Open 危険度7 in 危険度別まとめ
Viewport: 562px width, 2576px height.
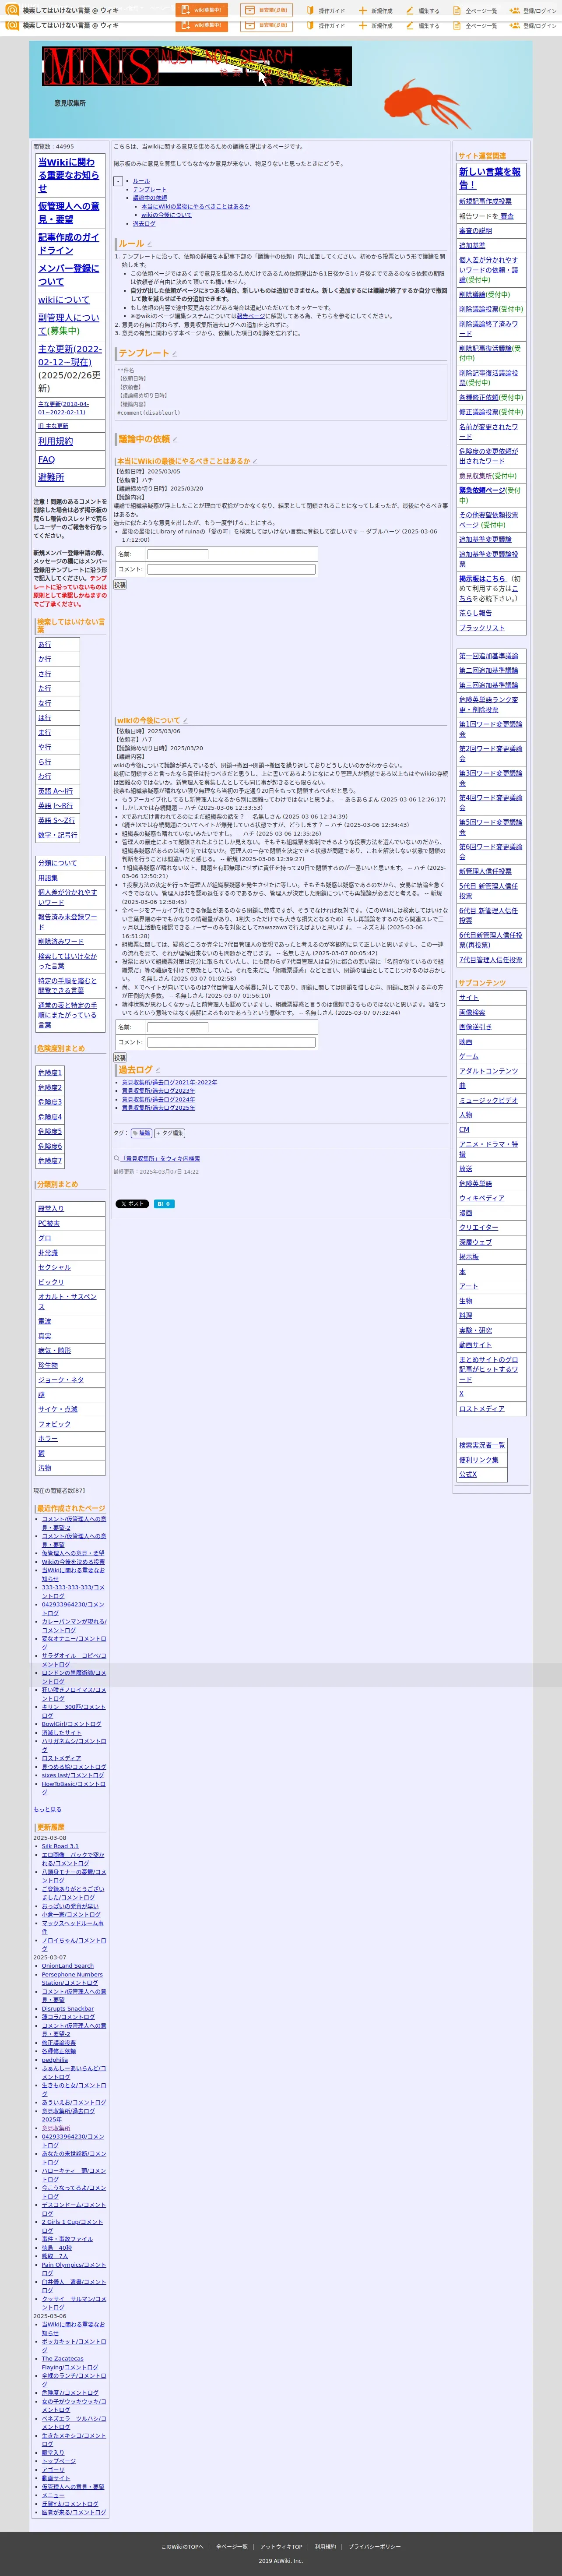(50, 1161)
